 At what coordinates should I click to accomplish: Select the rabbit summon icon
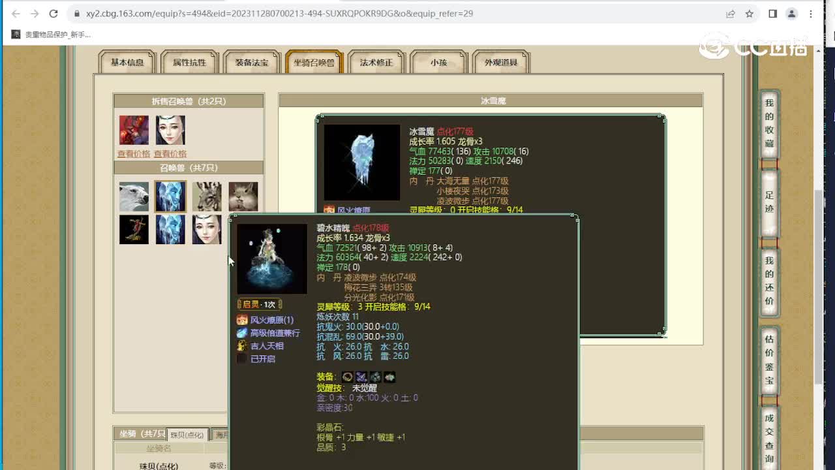pyautogui.click(x=243, y=196)
